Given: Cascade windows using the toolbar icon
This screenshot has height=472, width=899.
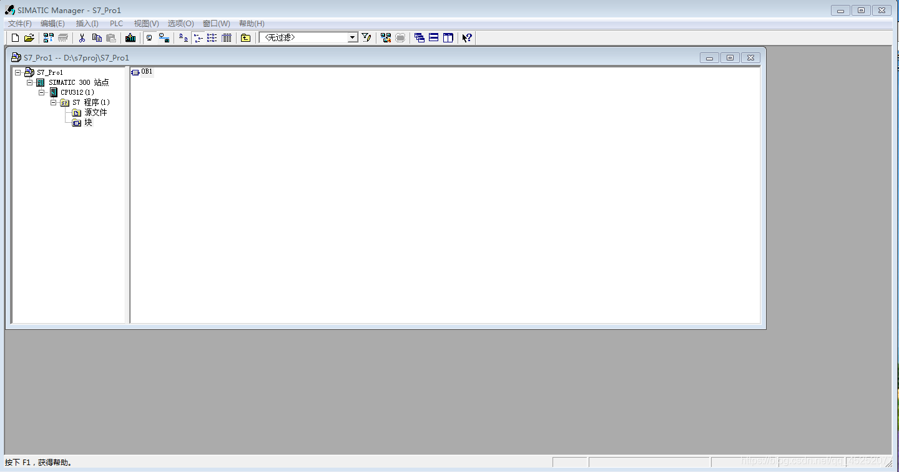Looking at the screenshot, I should (x=420, y=38).
